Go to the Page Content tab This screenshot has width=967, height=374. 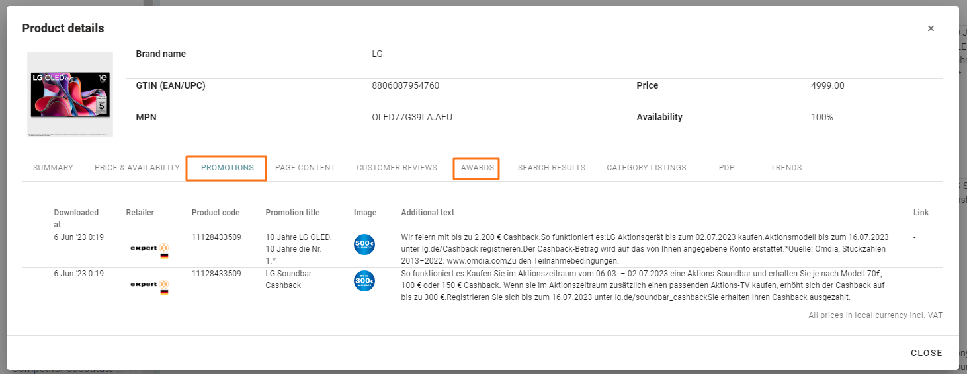coord(305,168)
